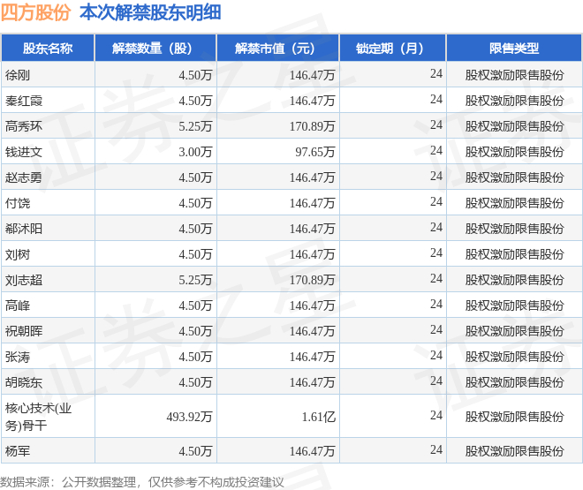Click the 解禁数量（股） column header
Screen dimensions: 583x490
pos(155,48)
